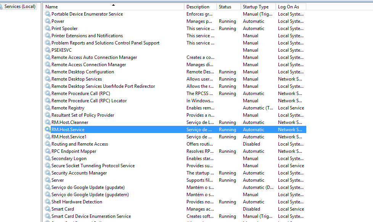Click Running status of the RM.Host.Cleanner row
This screenshot has height=222, width=373.
227,122
